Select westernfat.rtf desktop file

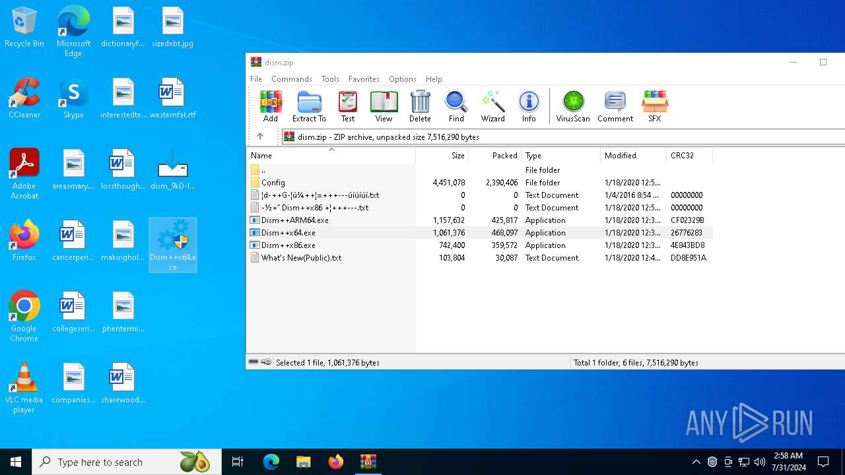[173, 98]
